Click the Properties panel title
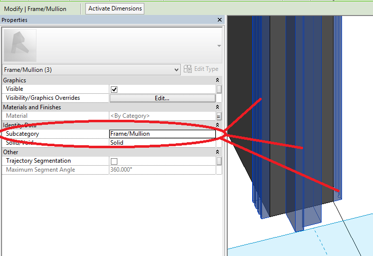Image resolution: width=373 pixels, height=256 pixels. [14, 20]
